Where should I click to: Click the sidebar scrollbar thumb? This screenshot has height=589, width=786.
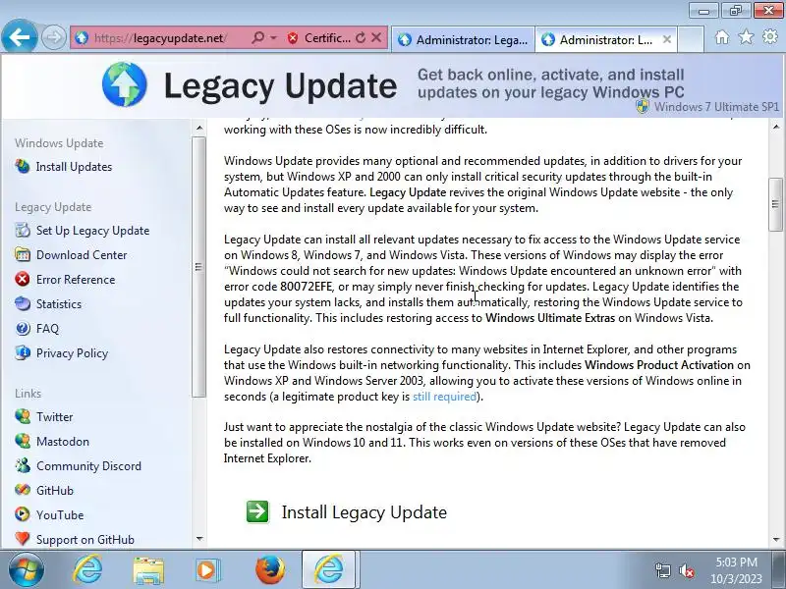[199, 266]
